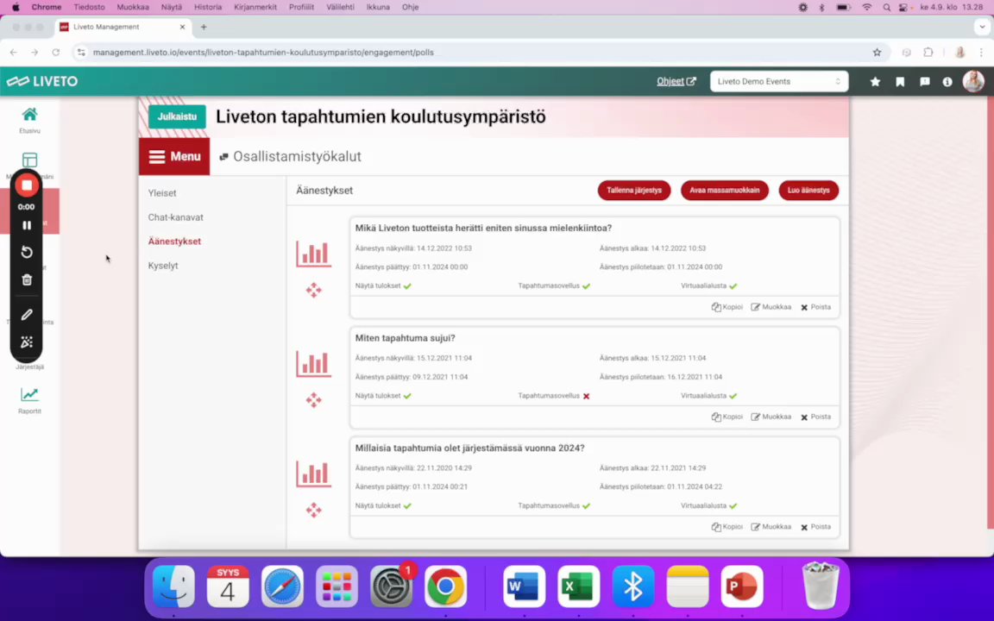Open the Liveto Demo Events organization dropdown

779,81
